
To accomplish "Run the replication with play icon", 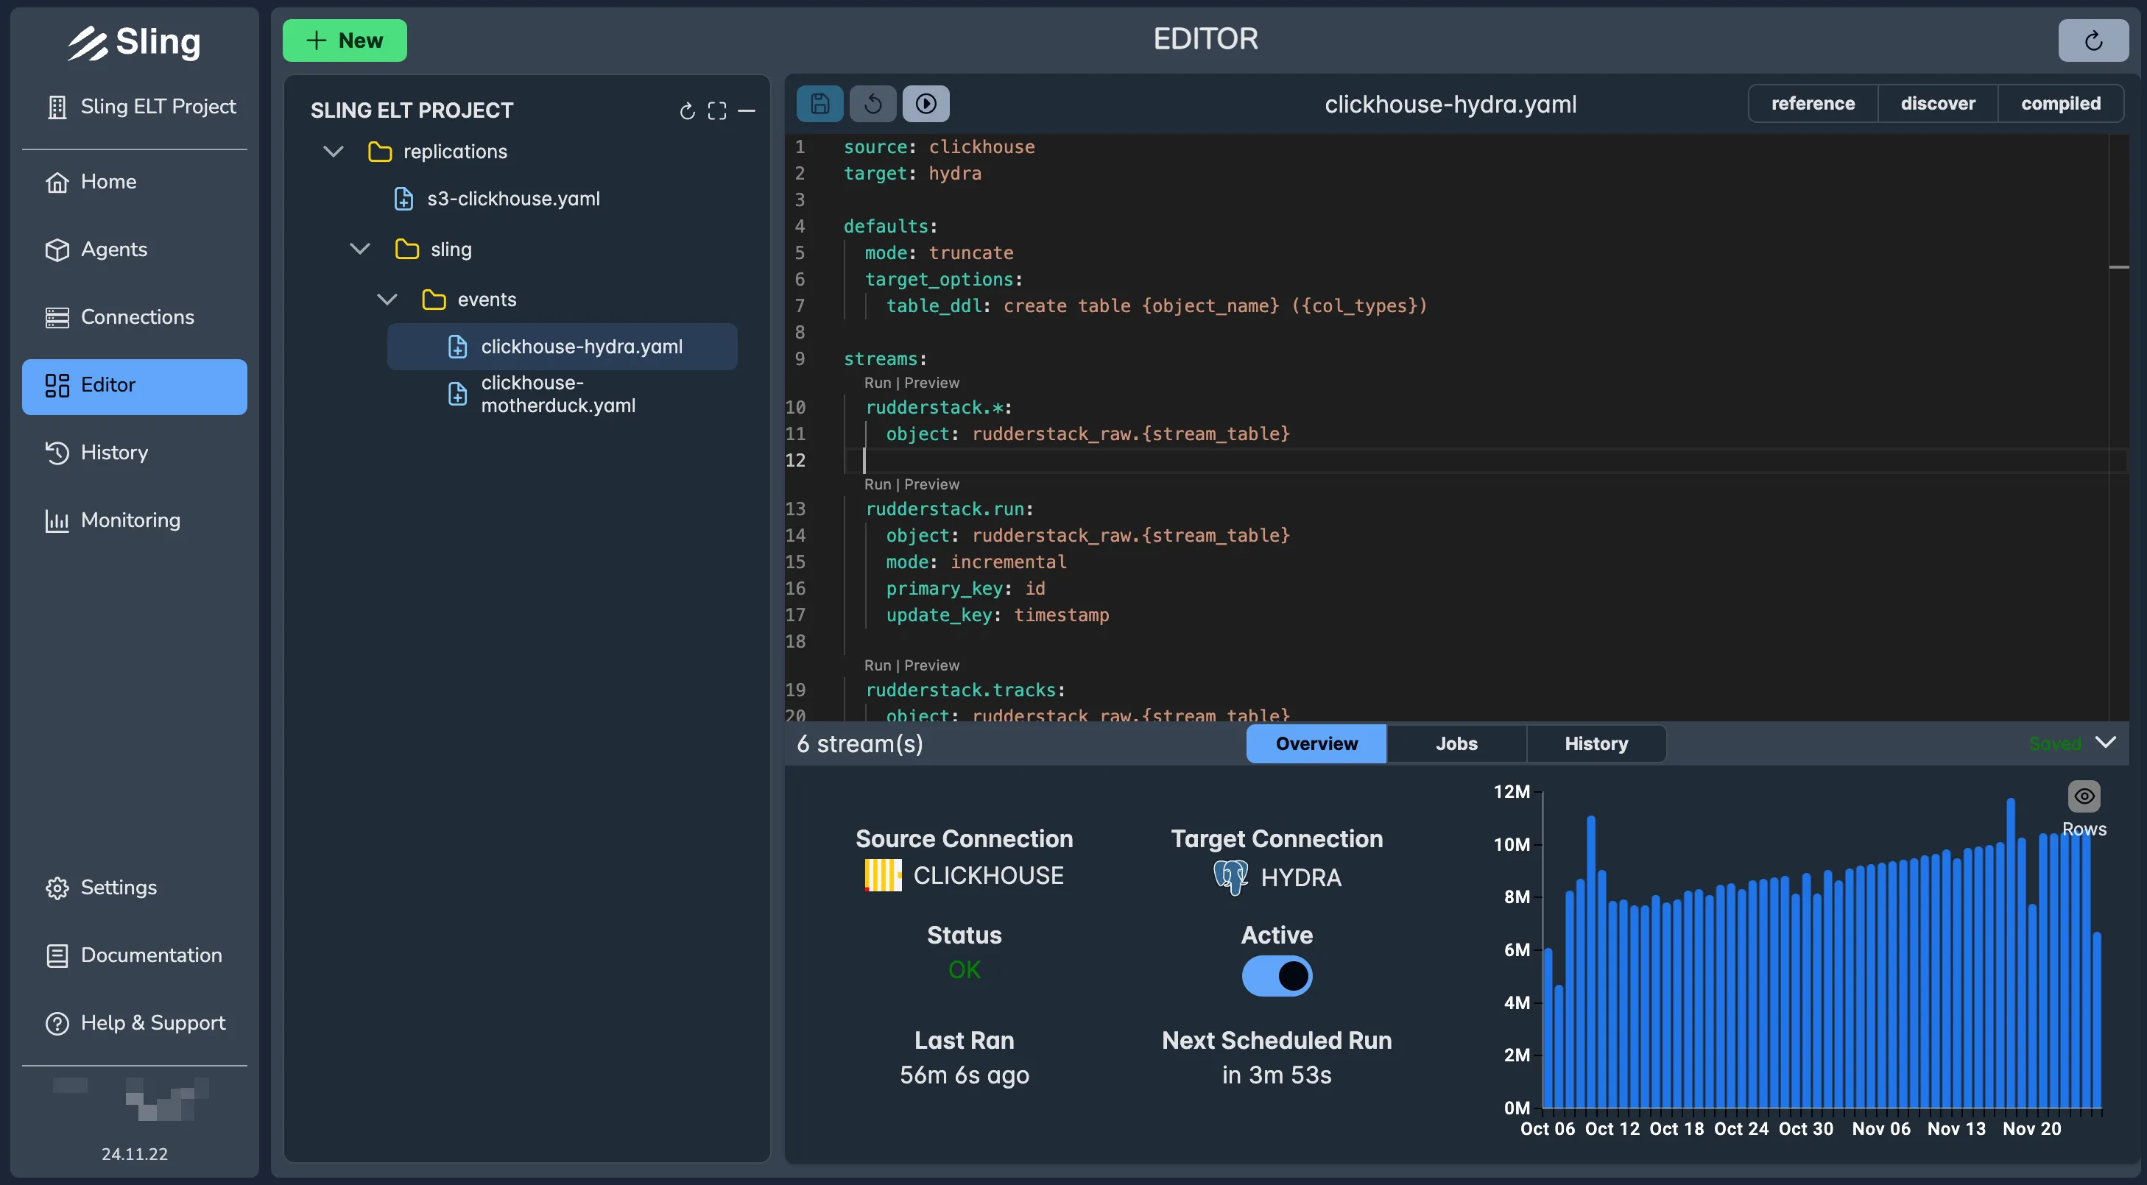I will pyautogui.click(x=926, y=103).
